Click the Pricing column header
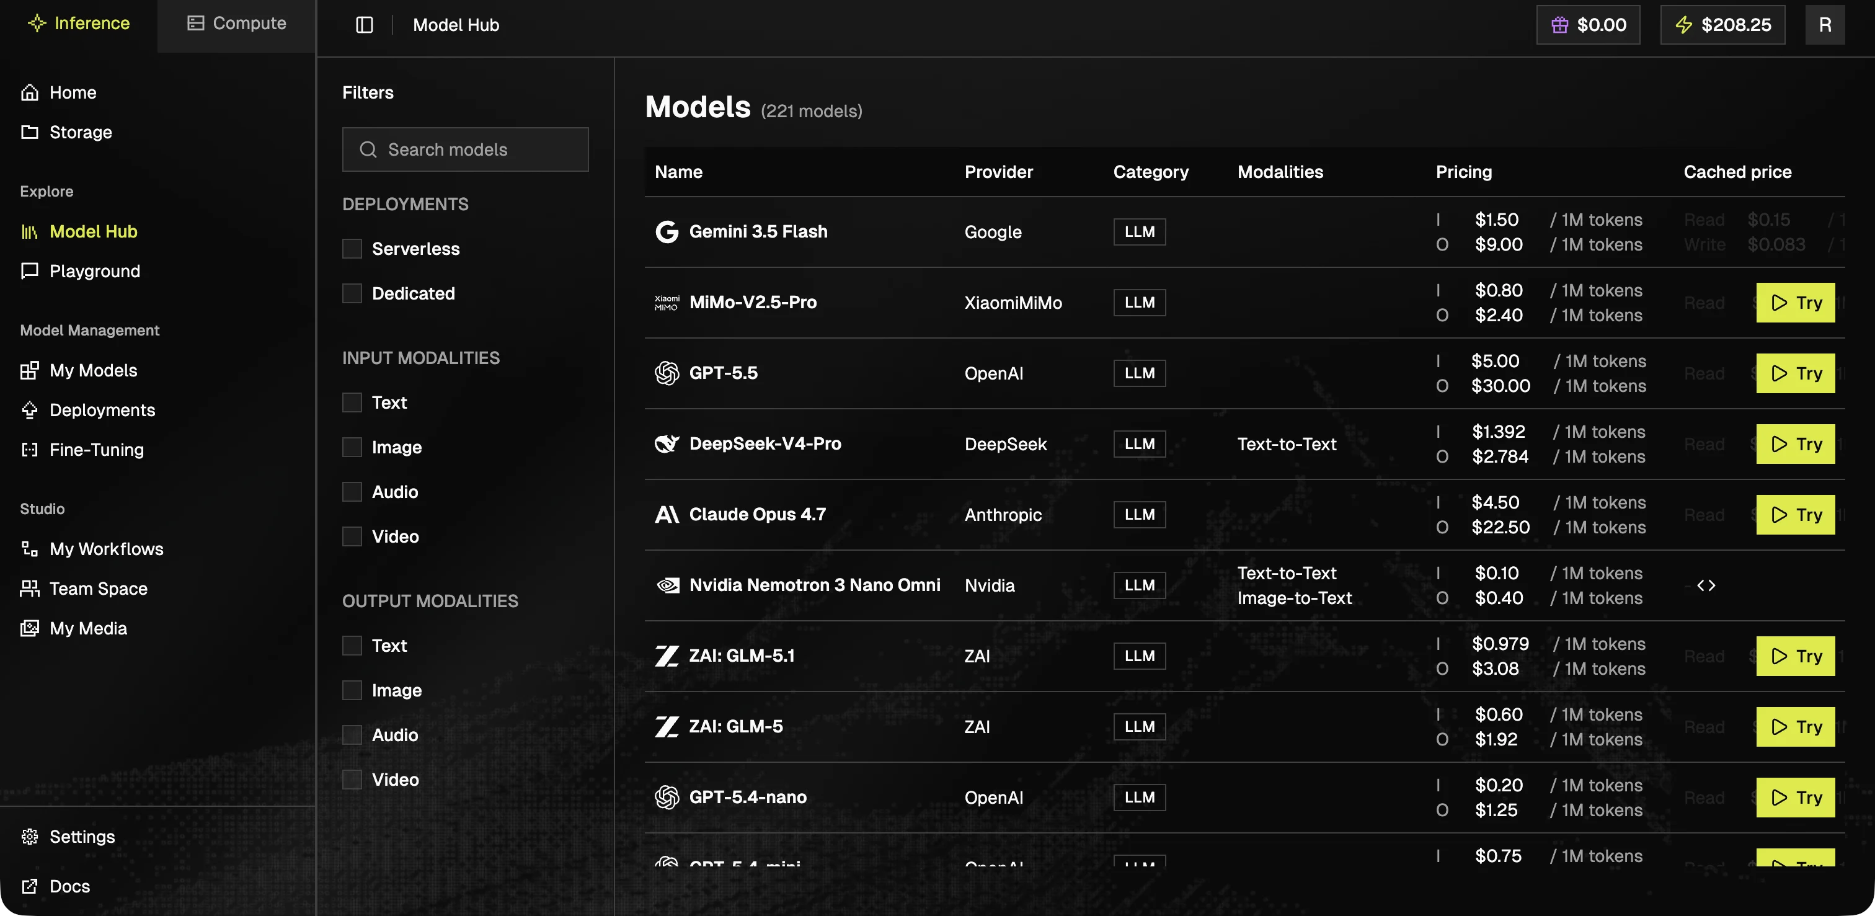1875x916 pixels. 1463,172
